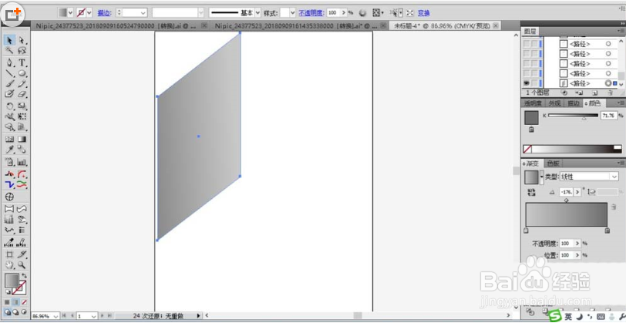Screen dimensions: 626x323
Task: Click the 描边 link in control bar
Action: point(104,13)
